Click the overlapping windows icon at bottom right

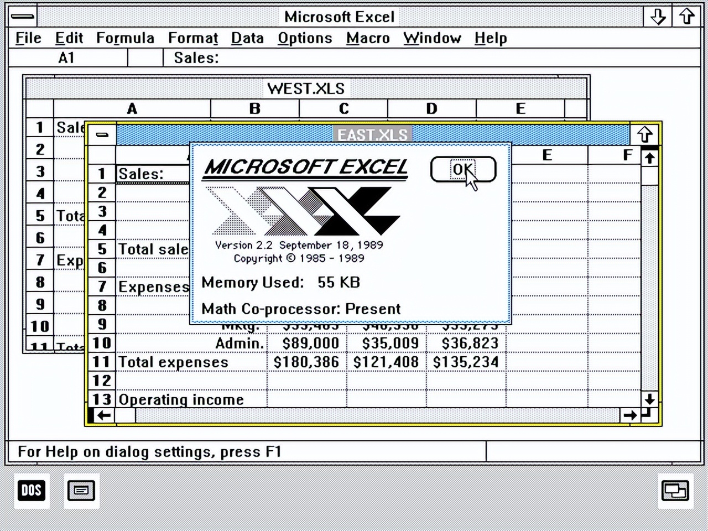coord(675,491)
